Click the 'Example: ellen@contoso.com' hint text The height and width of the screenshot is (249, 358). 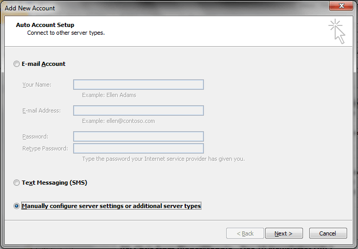click(118, 121)
